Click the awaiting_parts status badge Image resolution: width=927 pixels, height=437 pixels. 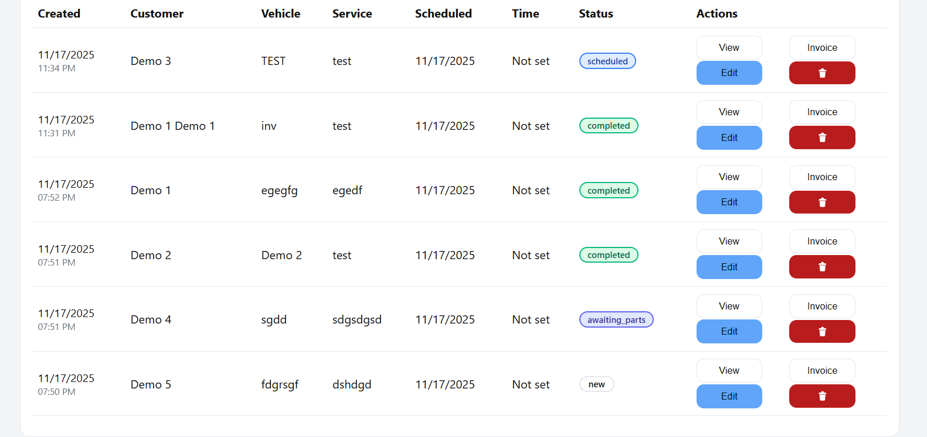(616, 320)
